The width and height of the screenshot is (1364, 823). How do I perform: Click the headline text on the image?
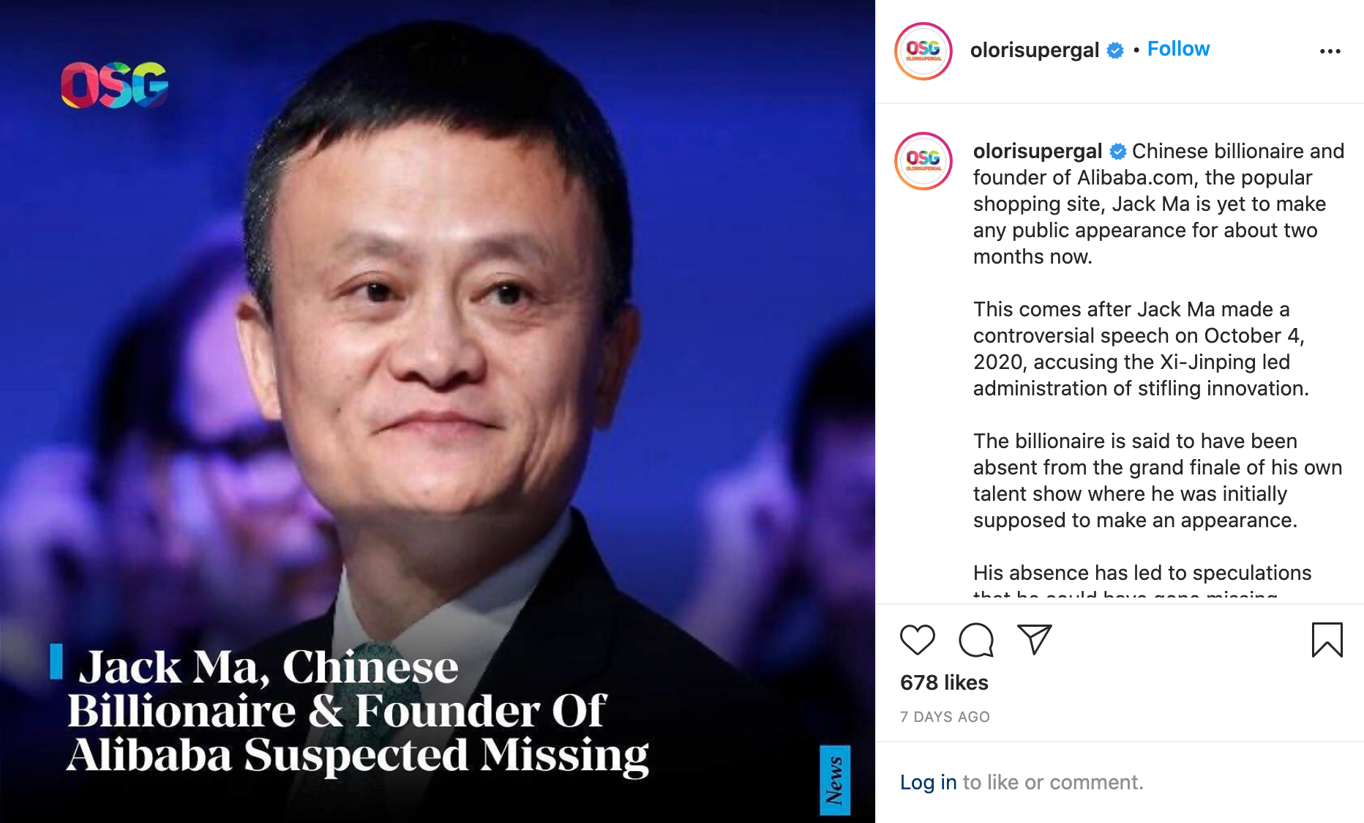click(357, 710)
